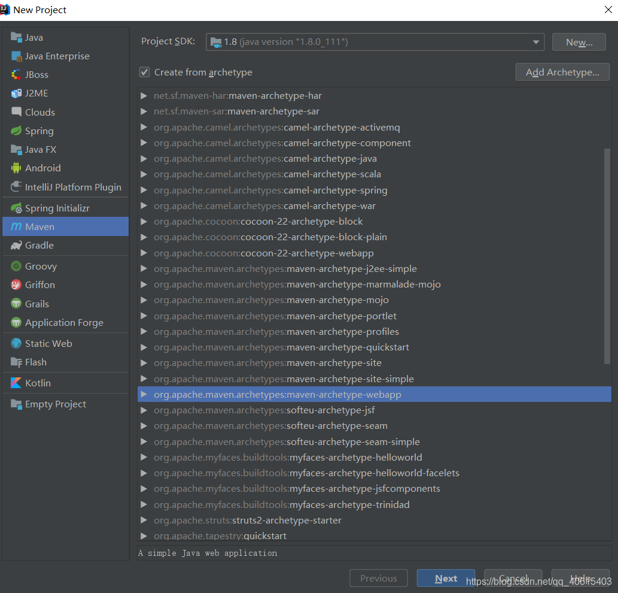Select org.apache.tapestry:quickstart row text

click(220, 535)
